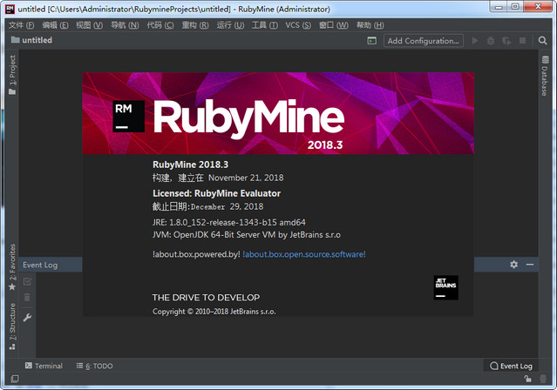This screenshot has height=390, width=557.
Task: Click the wrench settings icon in Event Log
Action: coord(27,318)
